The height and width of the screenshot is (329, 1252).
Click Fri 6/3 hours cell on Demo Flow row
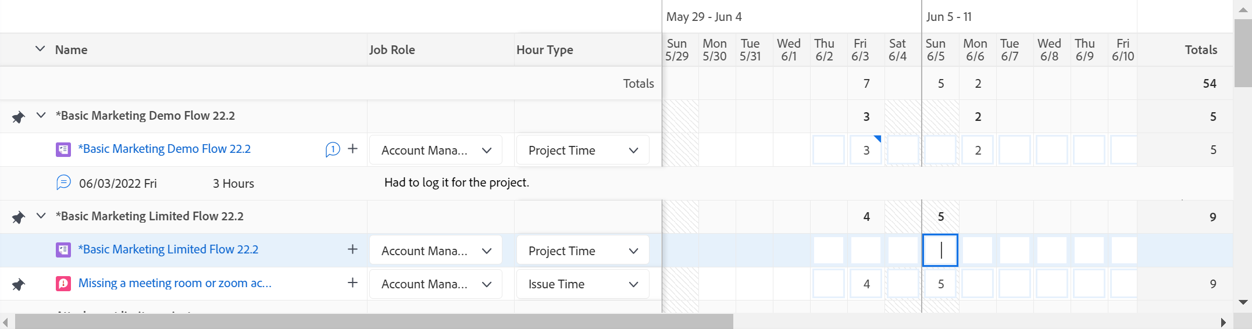click(x=866, y=151)
